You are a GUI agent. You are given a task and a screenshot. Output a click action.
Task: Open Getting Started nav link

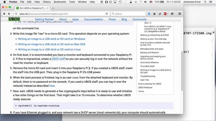(44, 19)
